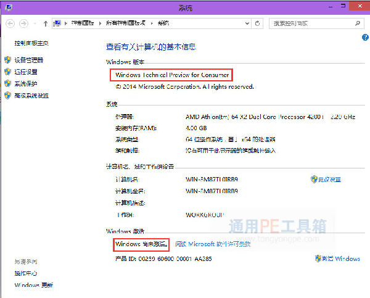
Task: Select pen and touch value text
Action: (231, 151)
